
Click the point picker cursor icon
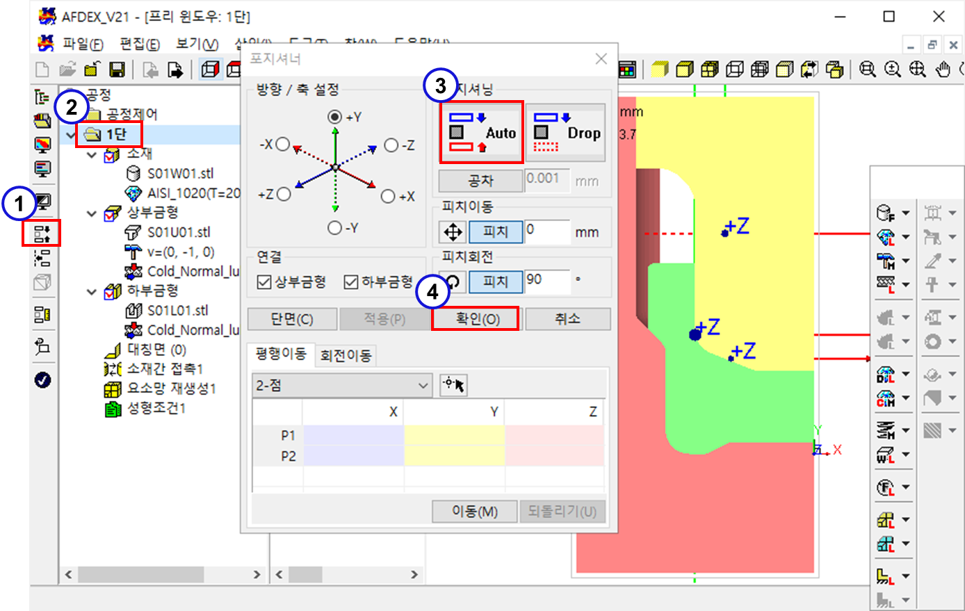(453, 384)
